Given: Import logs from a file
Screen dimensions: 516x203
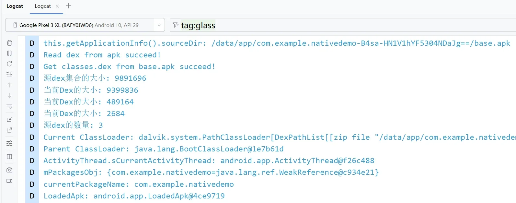Looking at the screenshot, I should 9,119.
